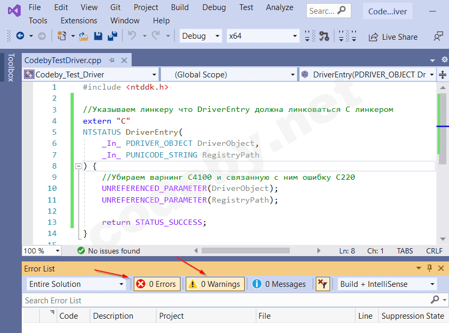The image size is (449, 333).
Task: Click the Navigate Backward arrow icon
Action: point(20,36)
